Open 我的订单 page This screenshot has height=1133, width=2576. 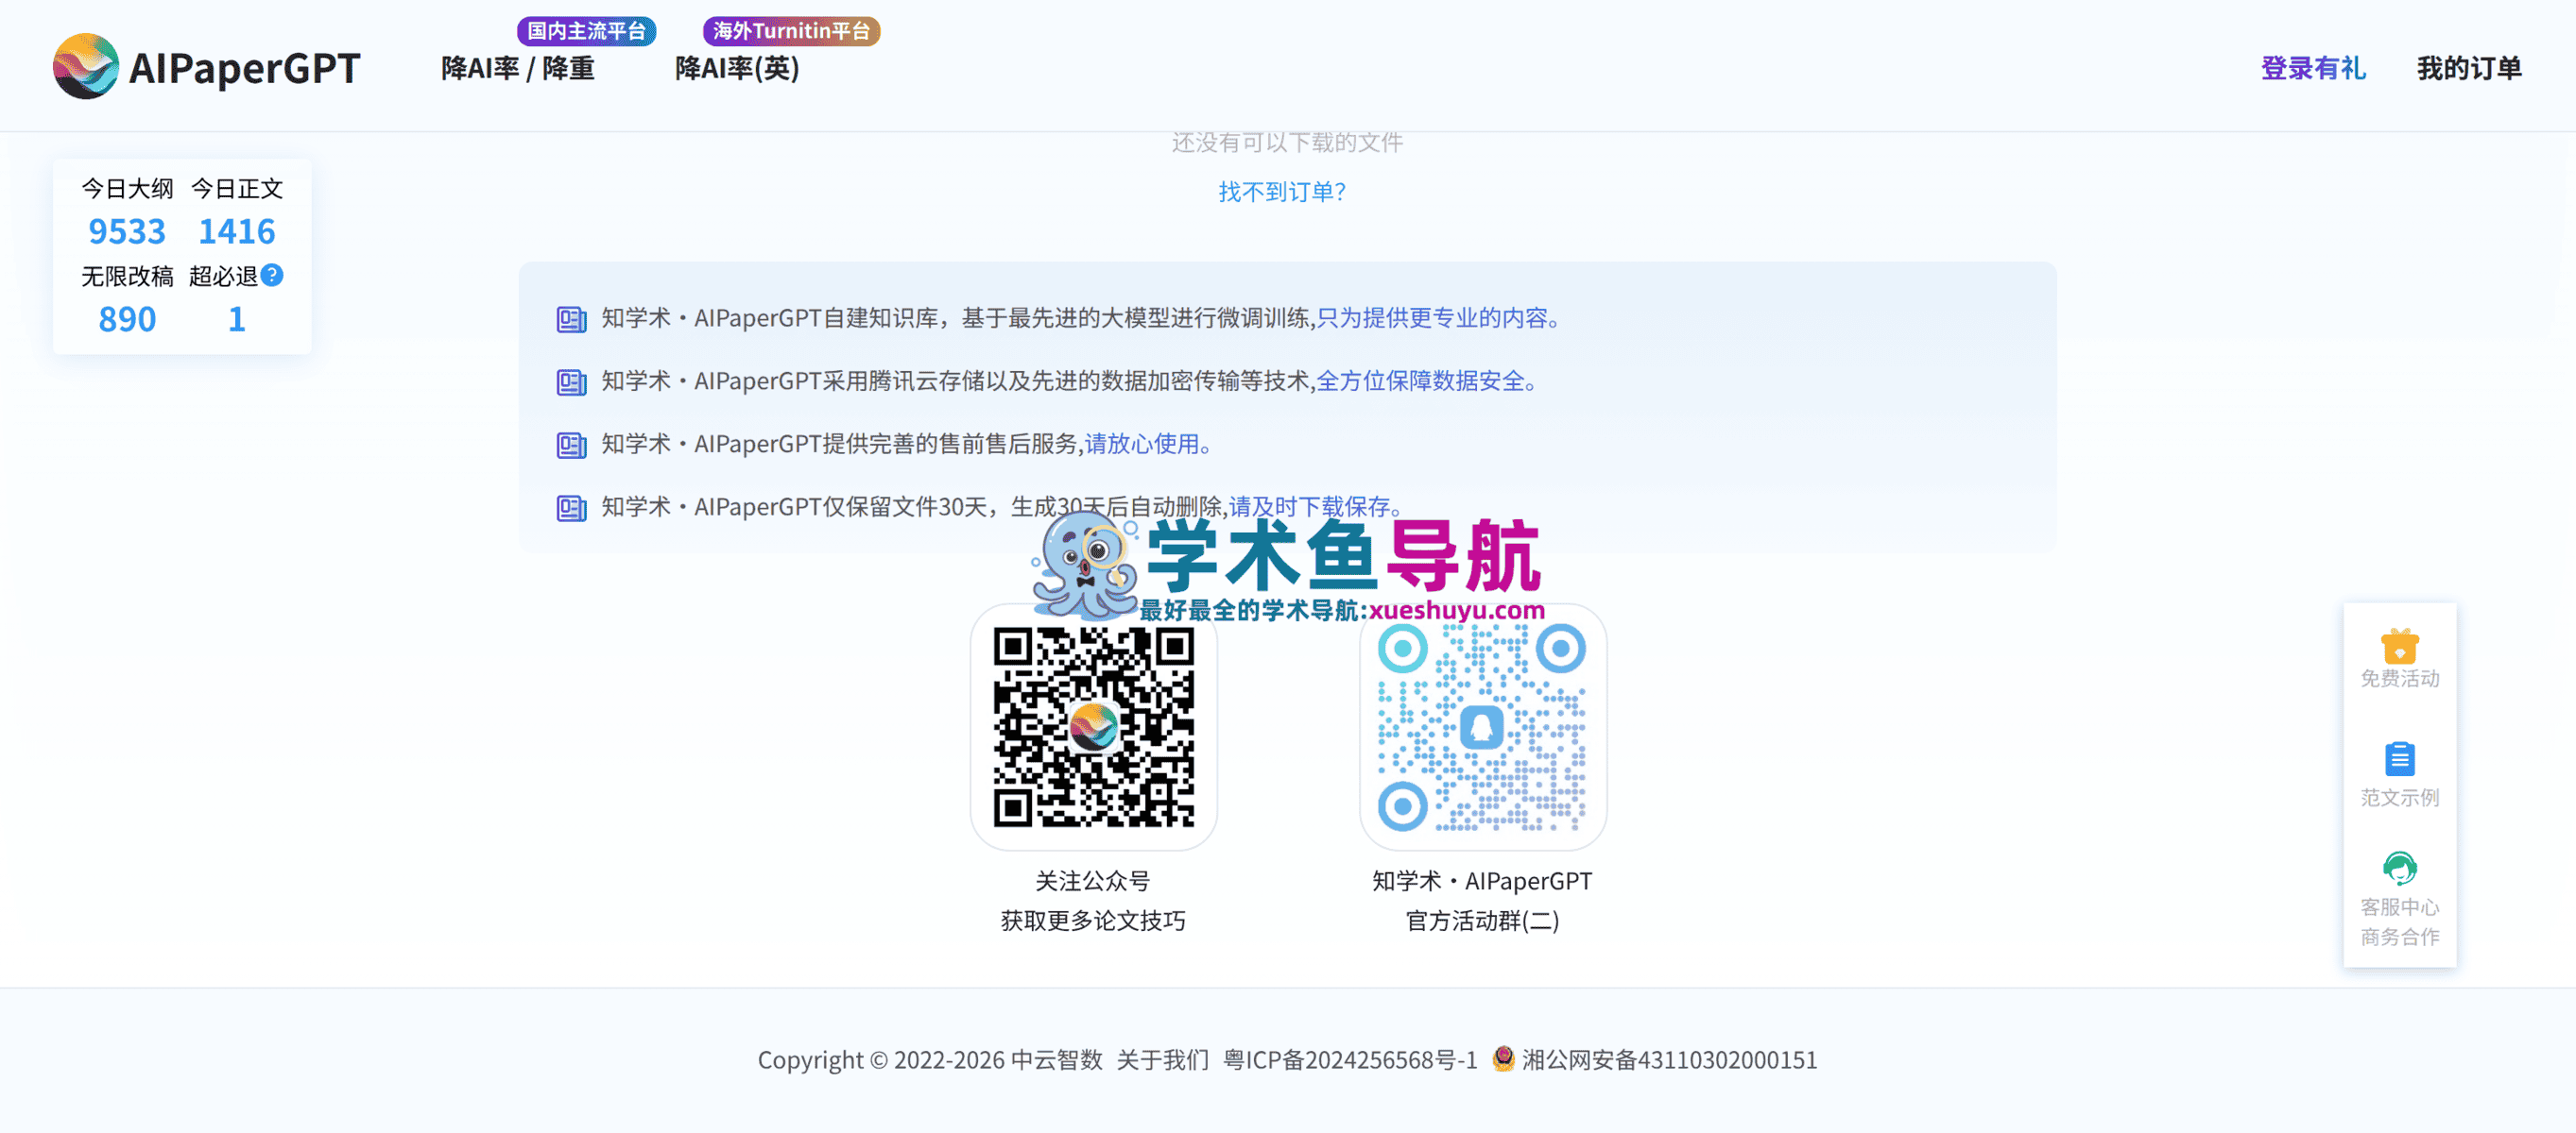2469,68
